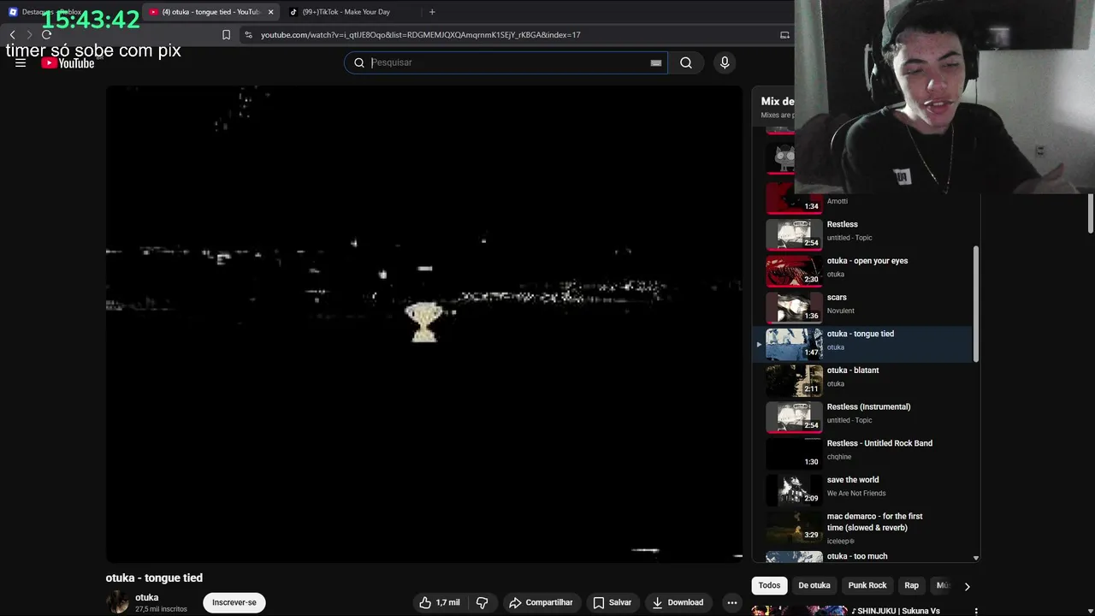The width and height of the screenshot is (1095, 616).
Task: Open the otuka channel name link
Action: pos(146,597)
